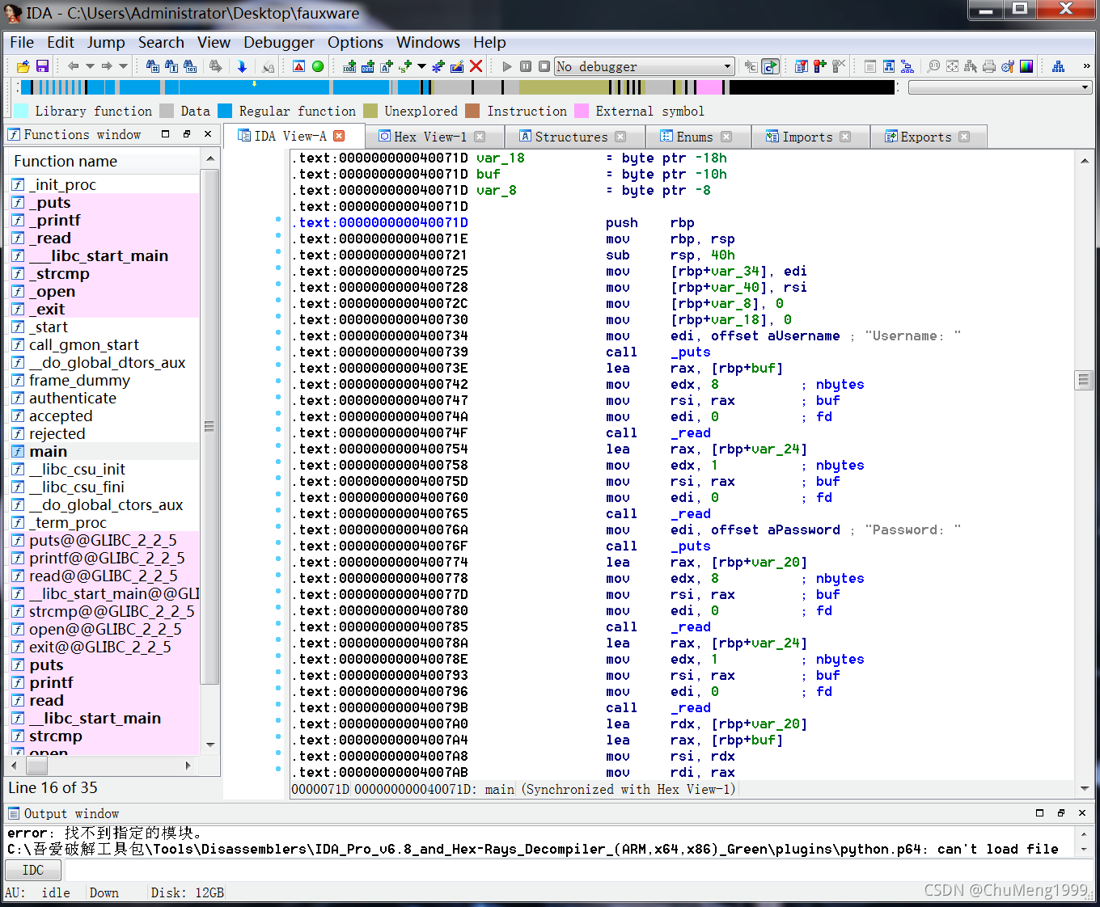The width and height of the screenshot is (1100, 907).
Task: Open the forward-jump history dropdown arrow
Action: 123,66
